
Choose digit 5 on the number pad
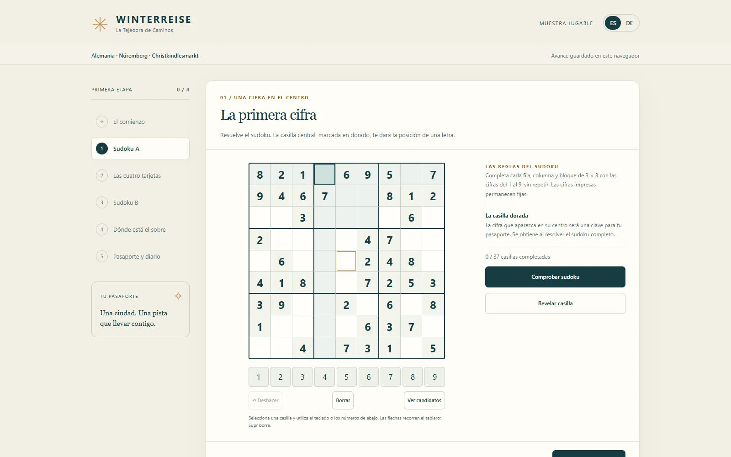pos(347,377)
